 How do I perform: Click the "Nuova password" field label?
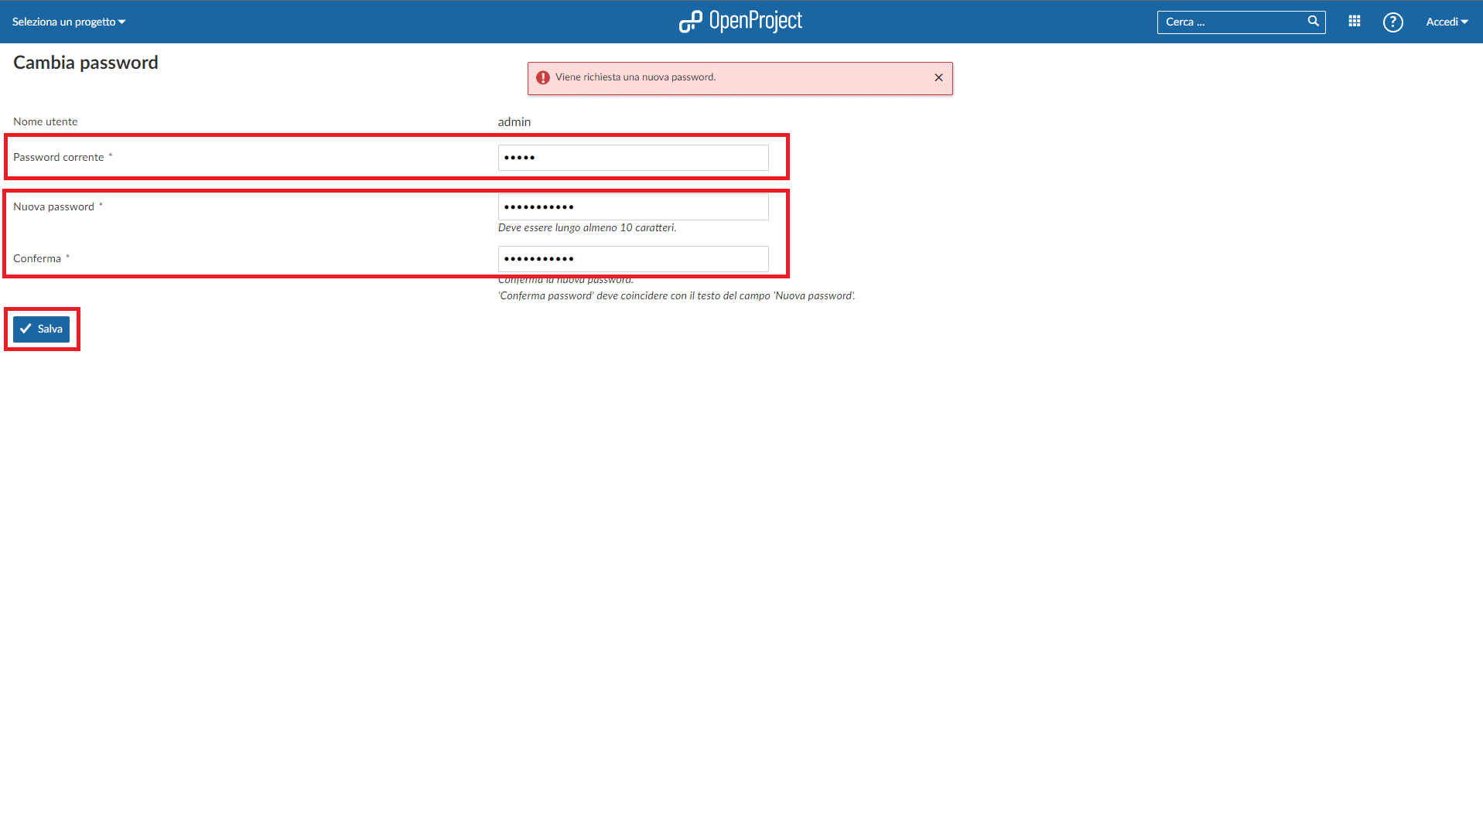(53, 206)
